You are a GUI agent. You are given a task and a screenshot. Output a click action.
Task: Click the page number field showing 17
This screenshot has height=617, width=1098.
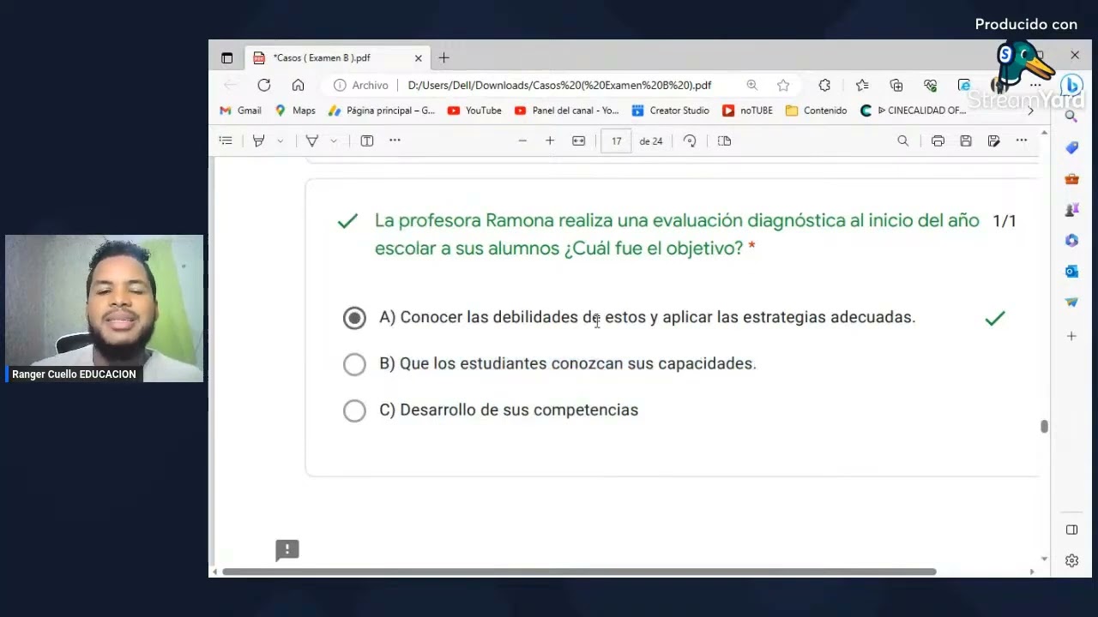tap(616, 141)
